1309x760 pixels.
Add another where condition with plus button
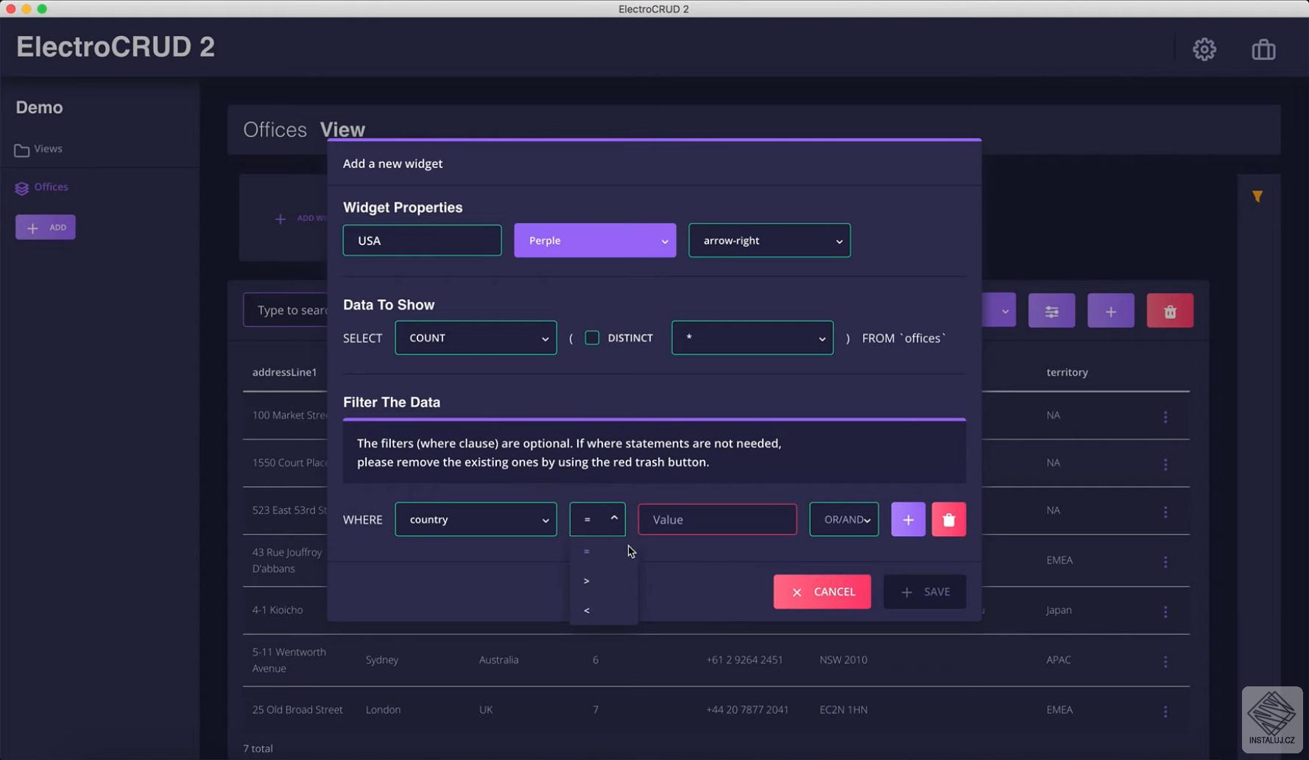908,519
